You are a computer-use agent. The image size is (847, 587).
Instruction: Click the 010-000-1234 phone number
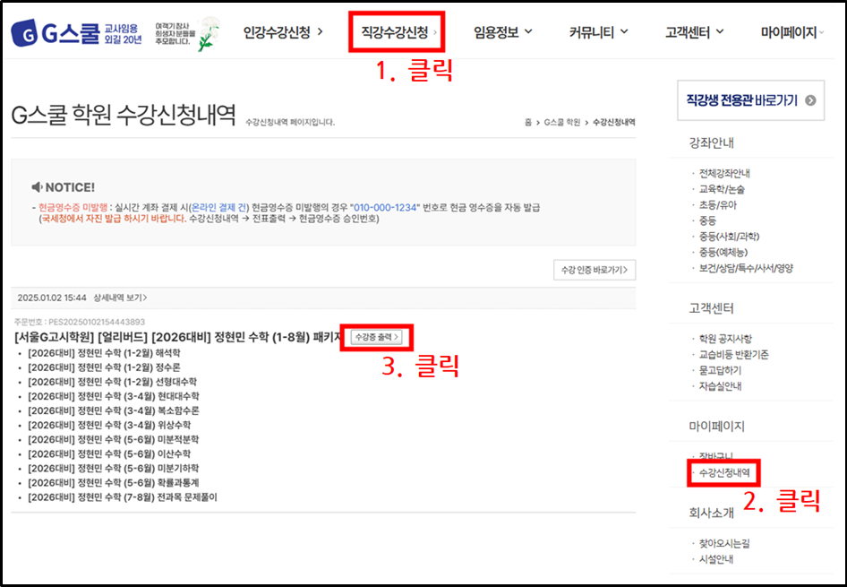click(x=385, y=208)
